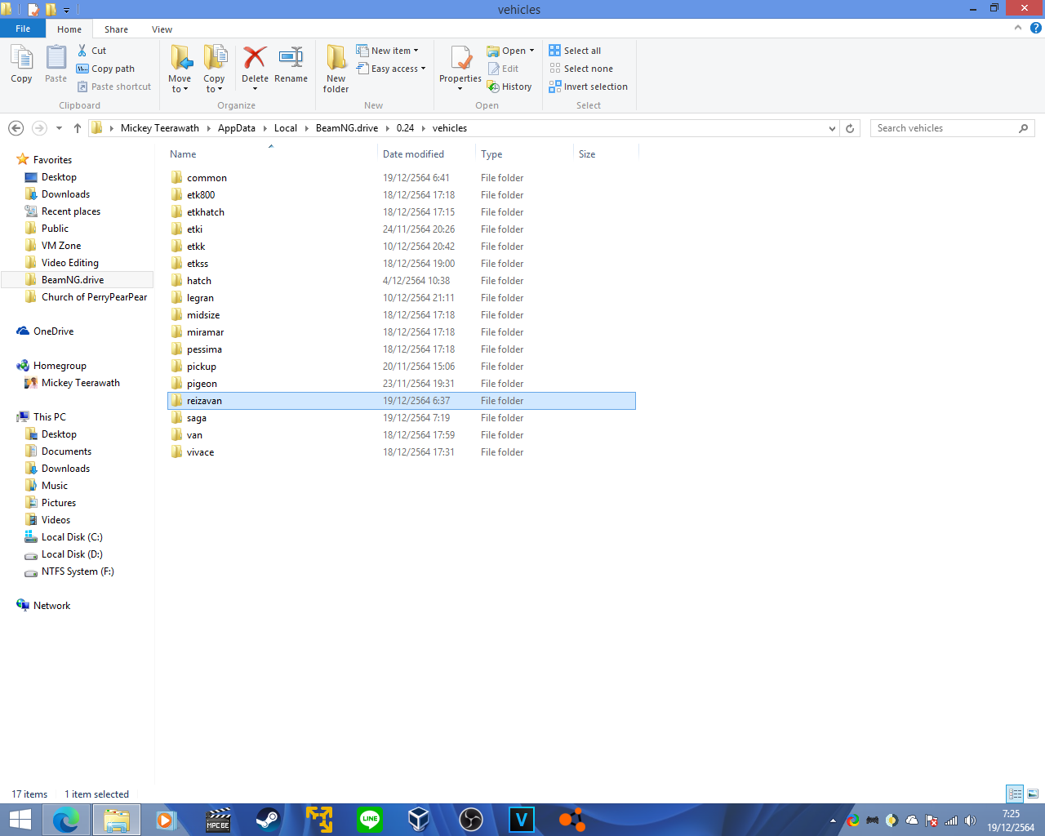This screenshot has width=1045, height=836.
Task: Click the Edit button in Open group
Action: point(503,69)
